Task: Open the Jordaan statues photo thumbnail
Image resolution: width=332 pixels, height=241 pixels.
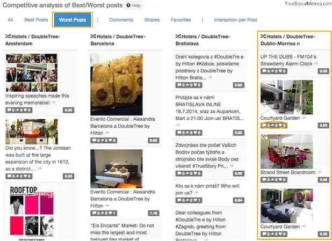Action: [x=32, y=132]
